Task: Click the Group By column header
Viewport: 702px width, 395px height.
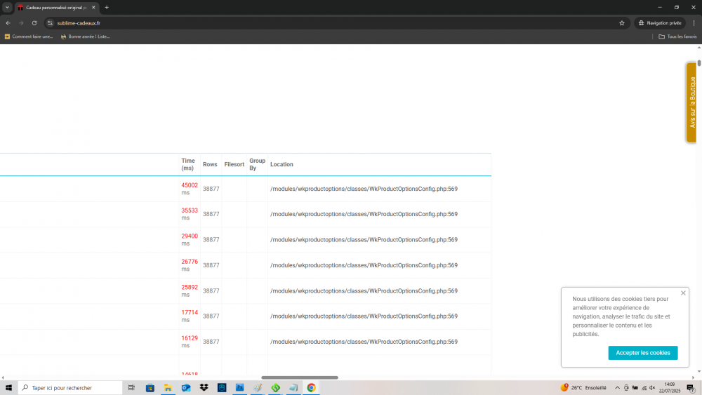Action: tap(257, 165)
